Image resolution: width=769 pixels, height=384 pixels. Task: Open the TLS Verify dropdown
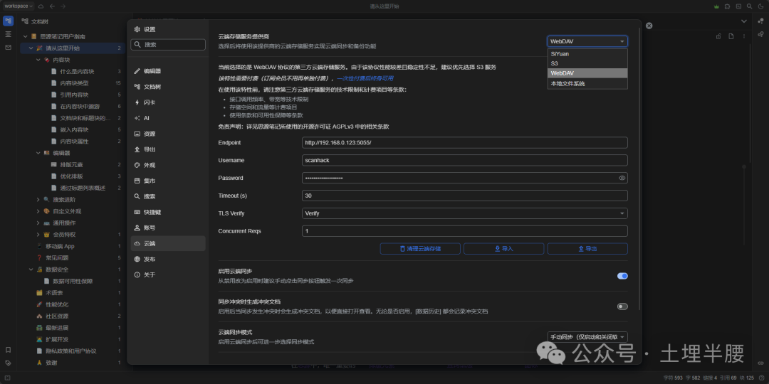pos(465,213)
